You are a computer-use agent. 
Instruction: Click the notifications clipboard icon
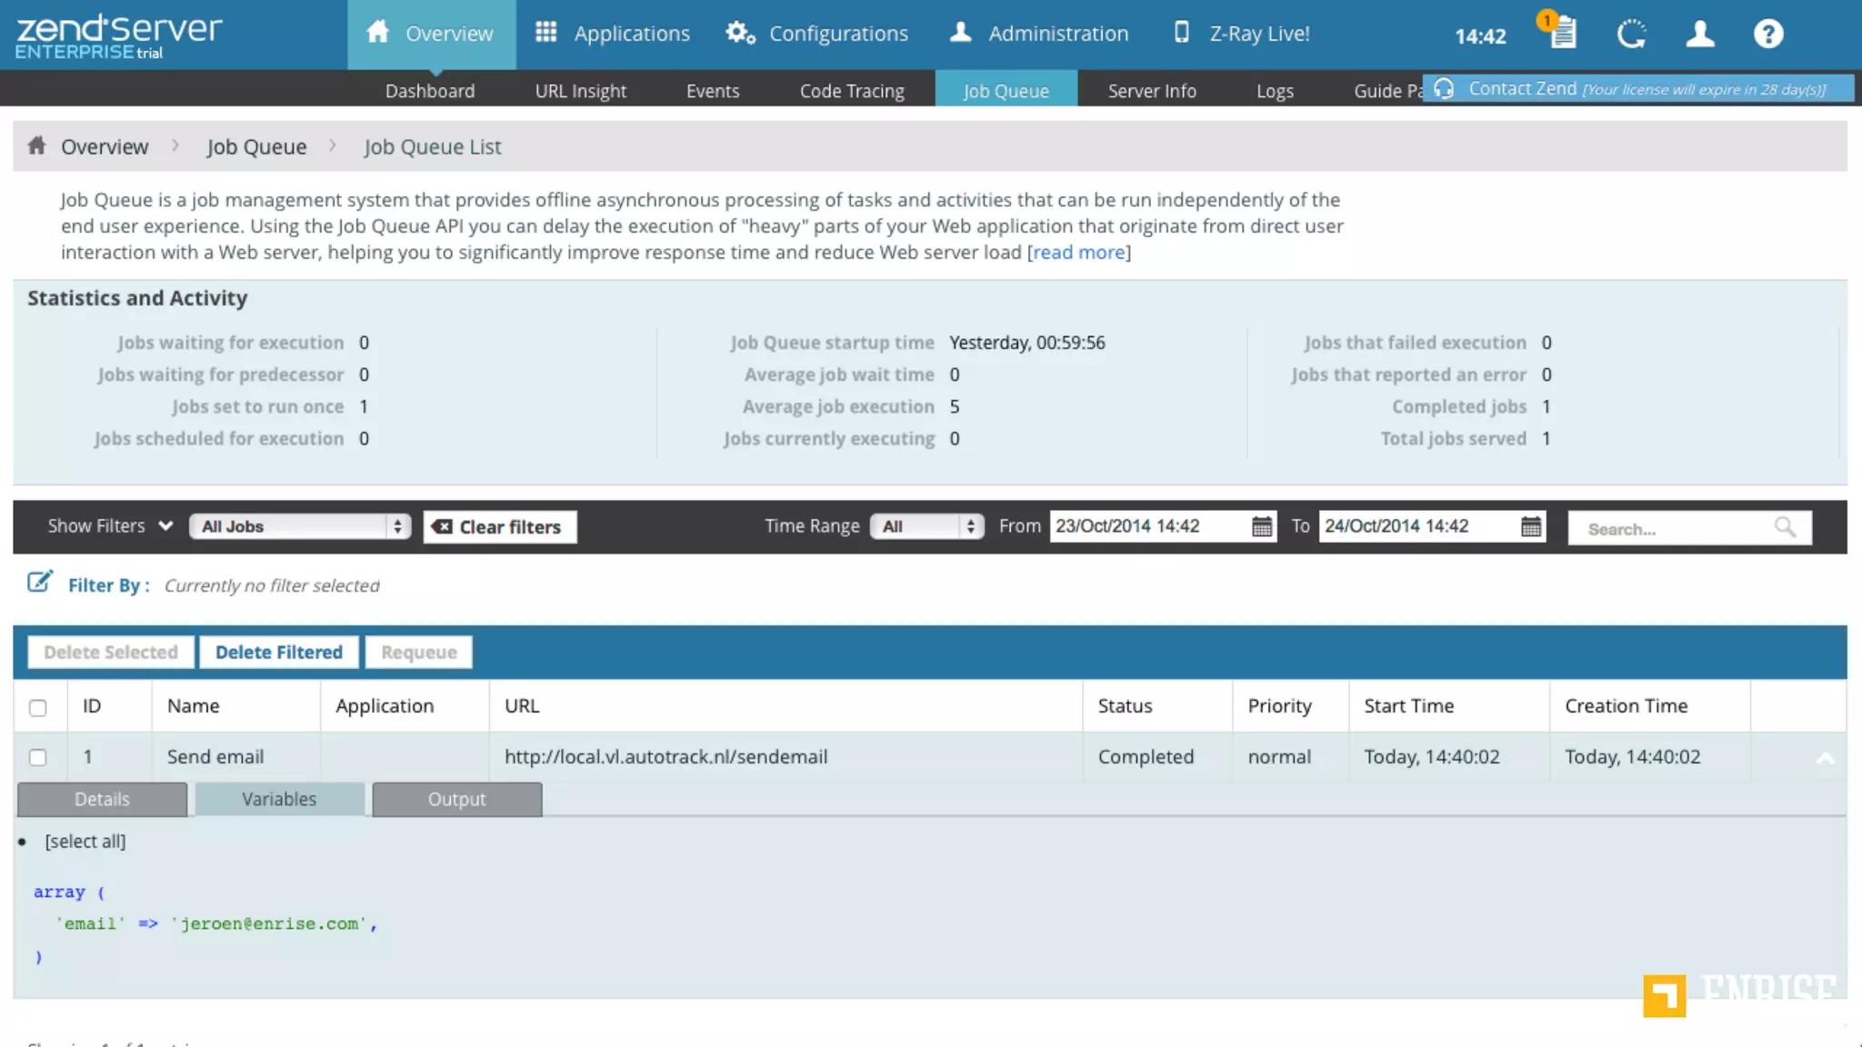tap(1562, 34)
